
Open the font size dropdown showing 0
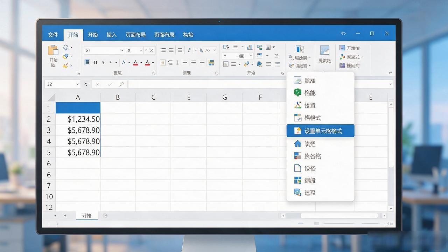click(141, 50)
